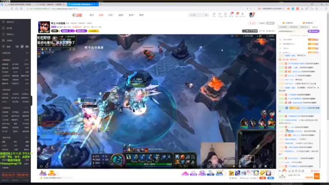Open 首页 in the top navigation

point(92,15)
